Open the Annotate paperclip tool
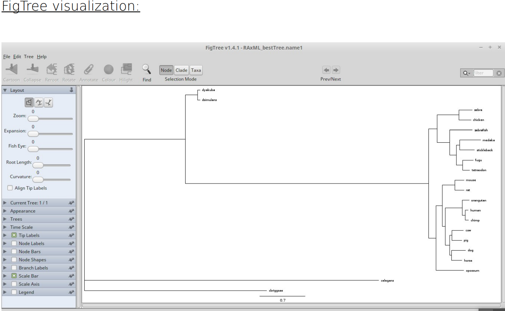 point(89,70)
